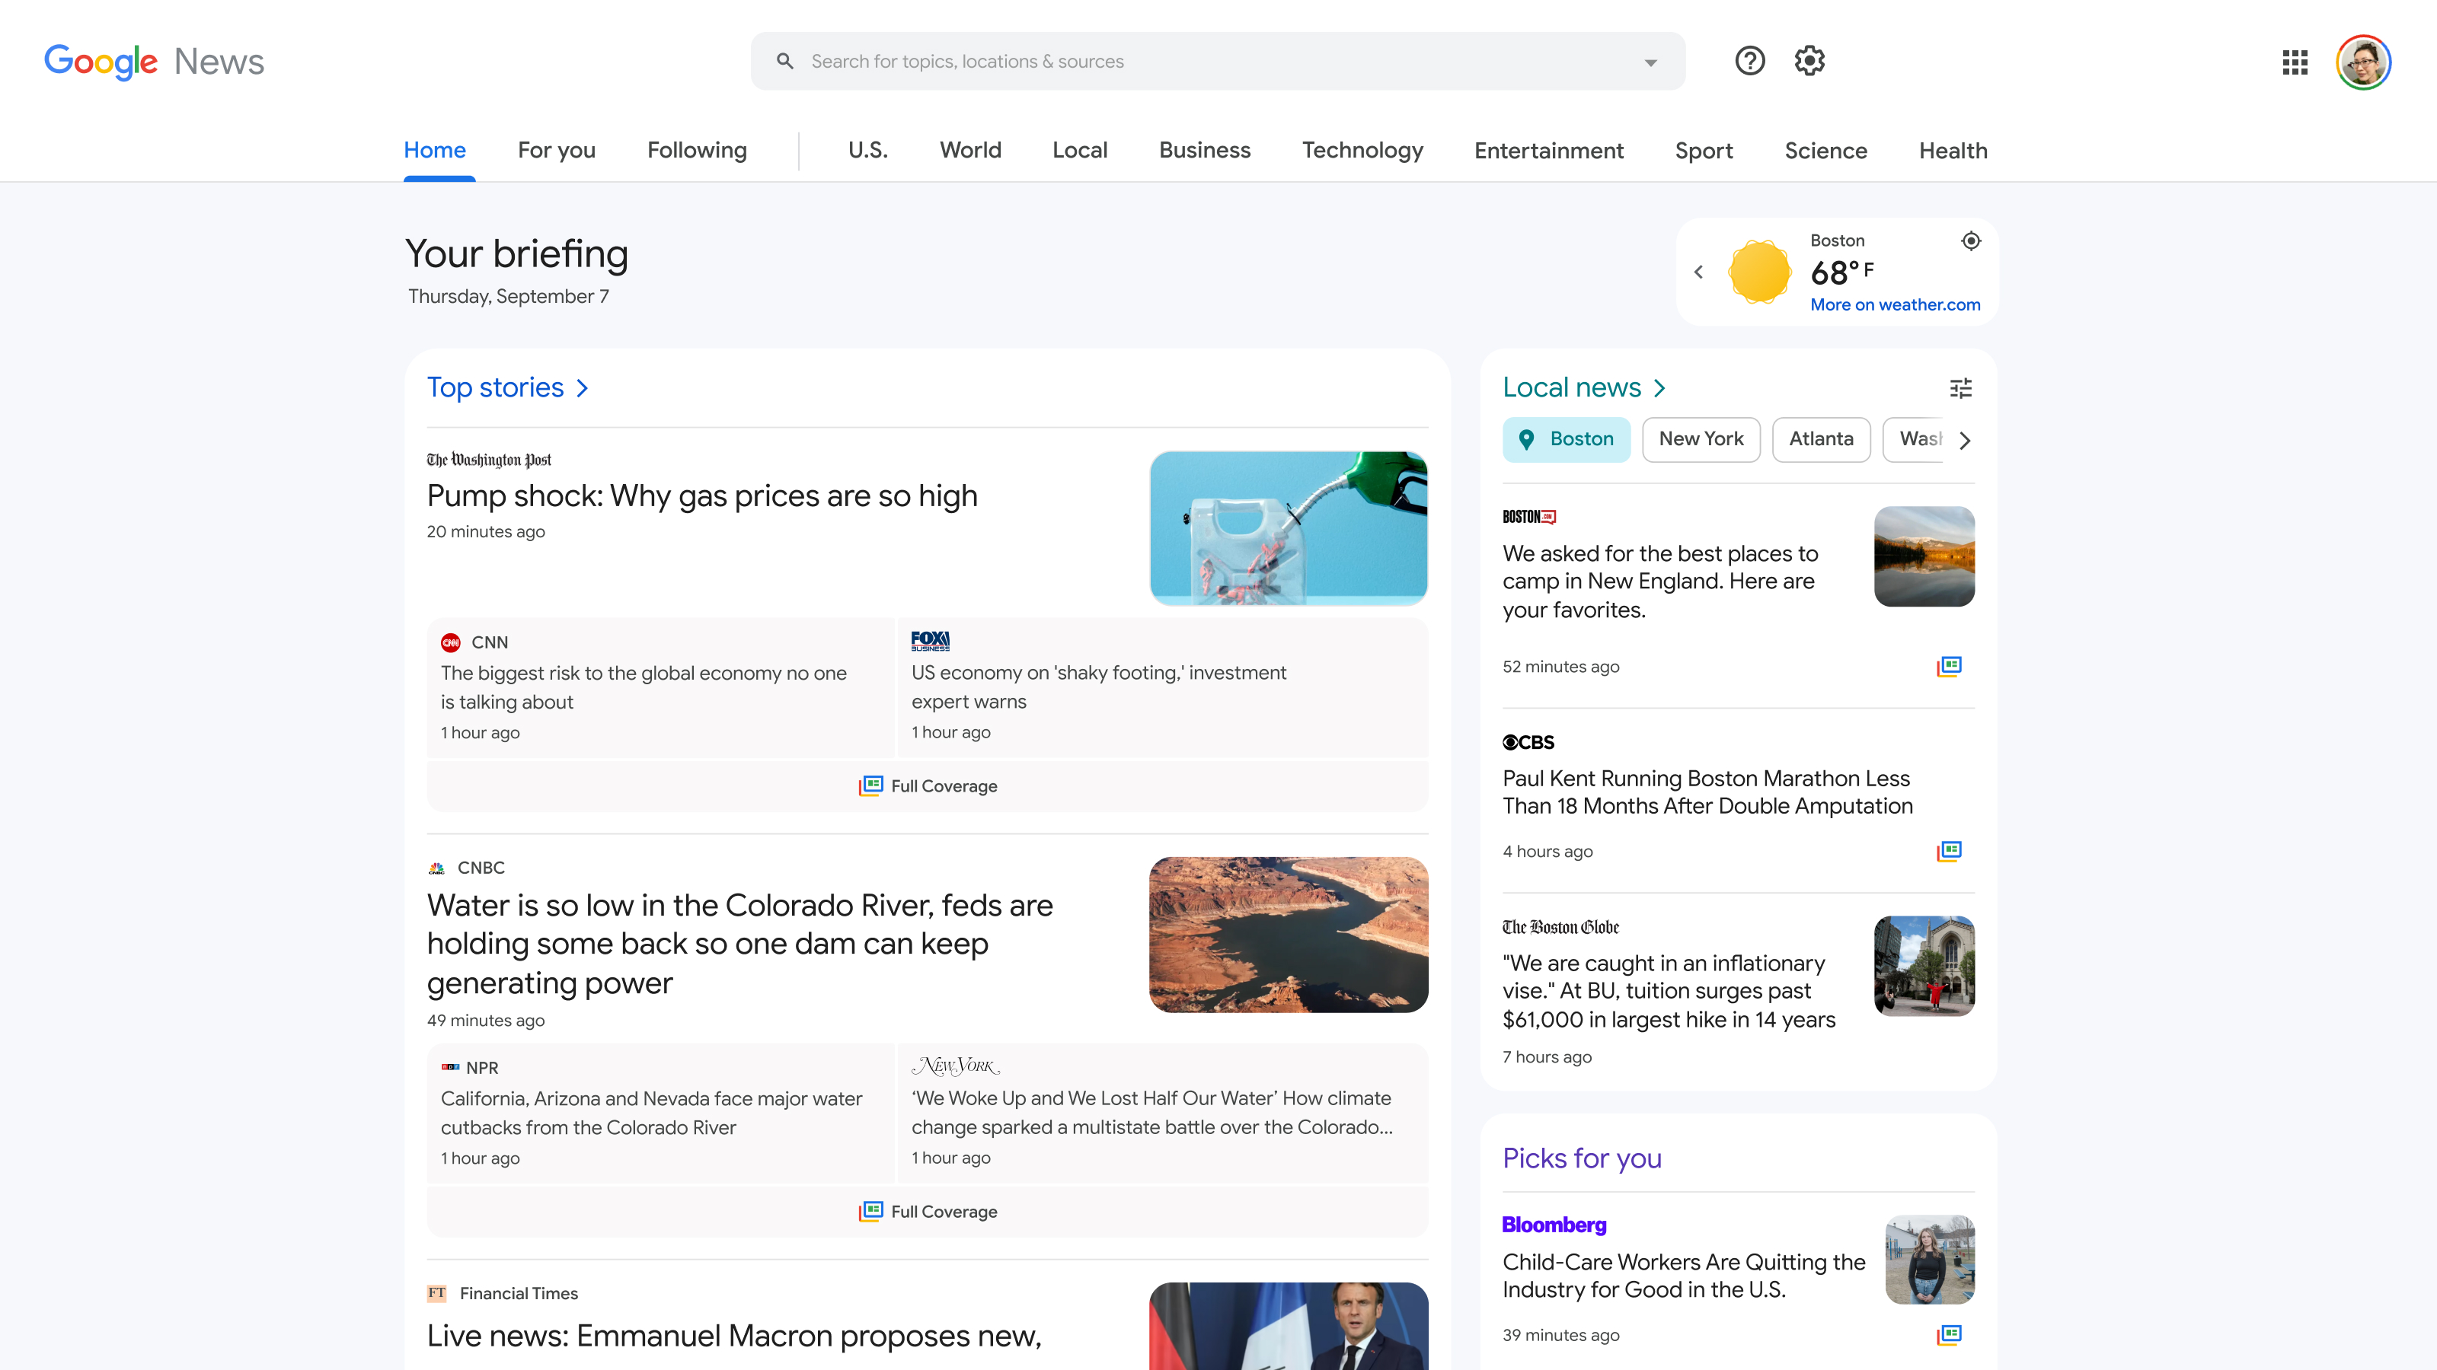Expand more cities with the right chevron
The height and width of the screenshot is (1370, 2437).
click(1966, 440)
